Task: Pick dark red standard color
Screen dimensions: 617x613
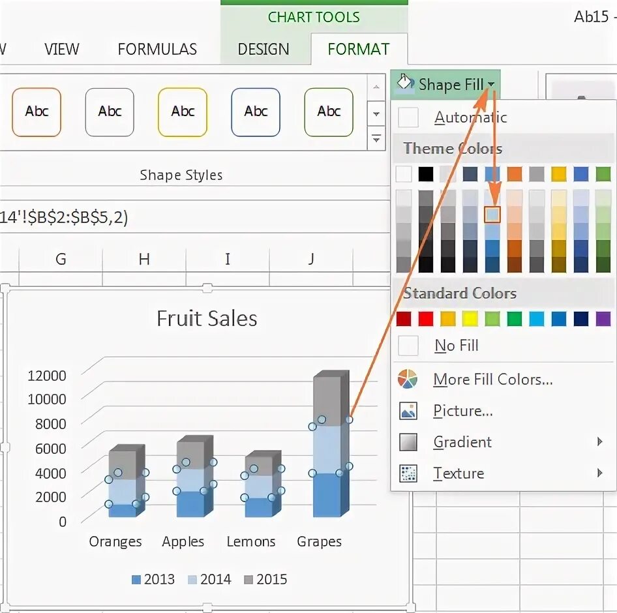Action: pos(404,319)
